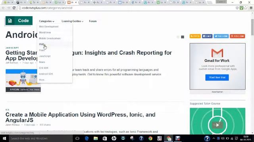Select iOS SDK in the Categories menu
Screen dimensions: 254x142
tap(44, 68)
